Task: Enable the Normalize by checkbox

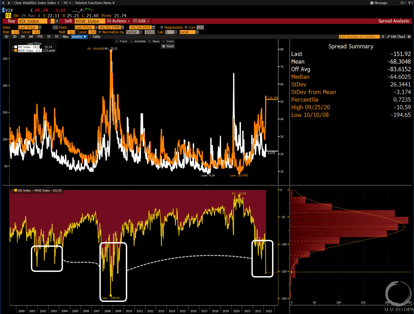Action: (x=100, y=32)
